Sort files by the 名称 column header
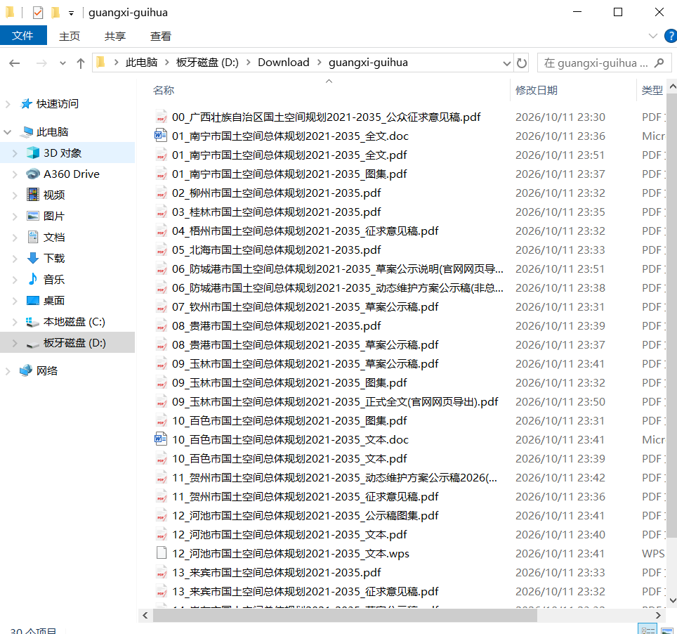677x634 pixels. tap(163, 91)
